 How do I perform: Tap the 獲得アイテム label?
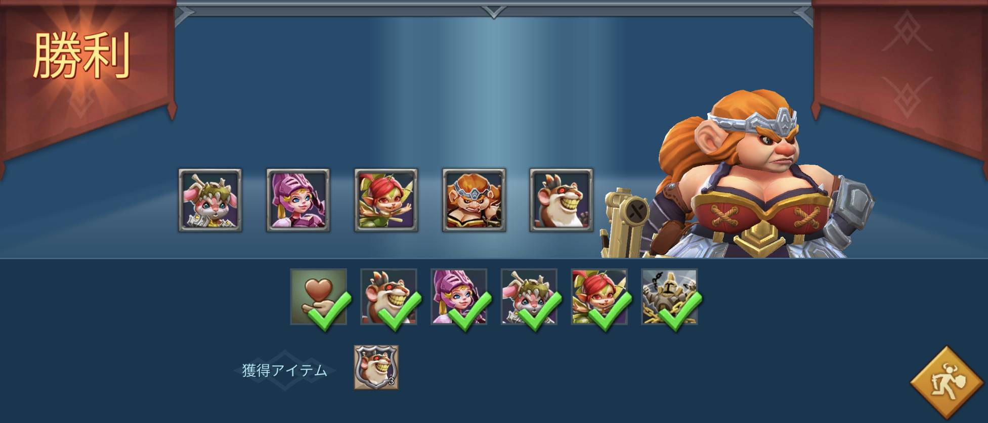point(284,370)
